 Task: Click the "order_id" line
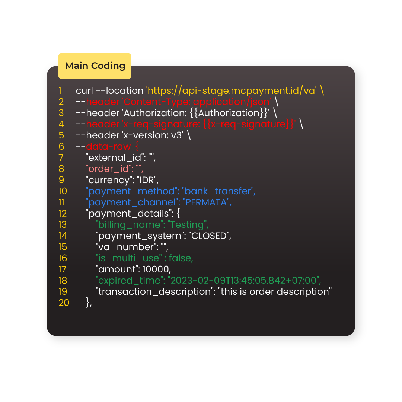pyautogui.click(x=114, y=169)
